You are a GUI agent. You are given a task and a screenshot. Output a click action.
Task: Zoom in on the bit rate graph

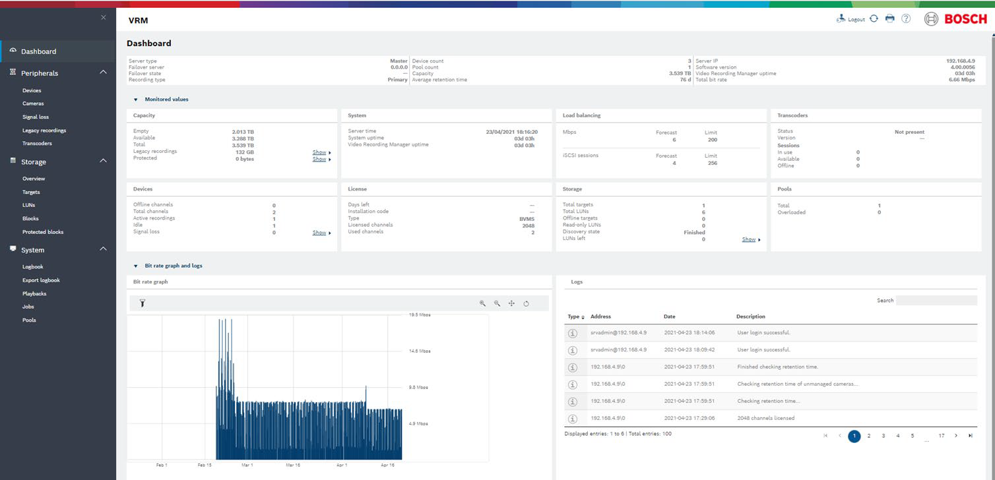(x=482, y=303)
